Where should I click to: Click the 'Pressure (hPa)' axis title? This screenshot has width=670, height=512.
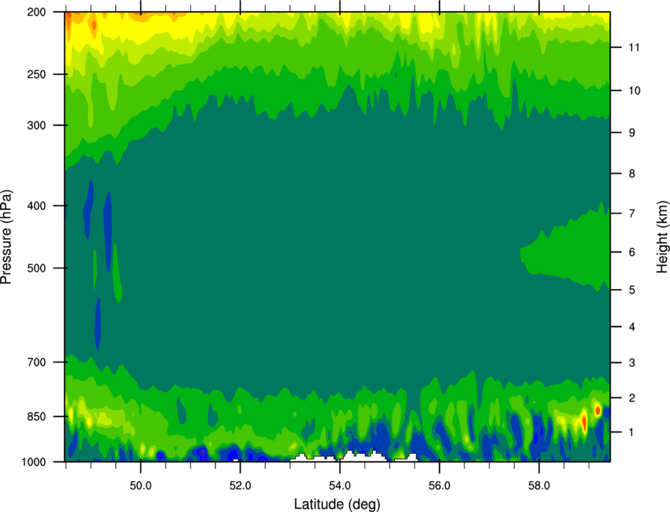tap(7, 237)
